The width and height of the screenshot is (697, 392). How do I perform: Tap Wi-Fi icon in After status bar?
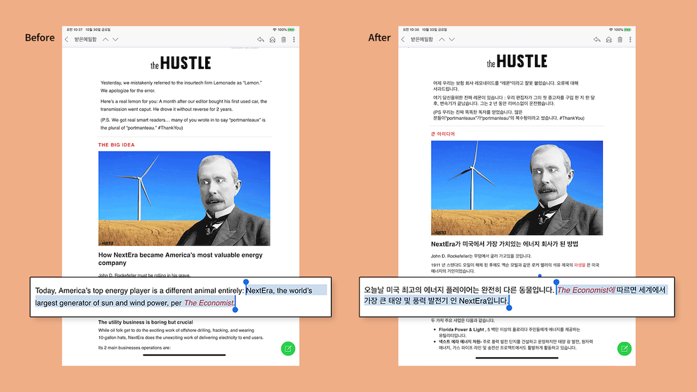pos(611,30)
